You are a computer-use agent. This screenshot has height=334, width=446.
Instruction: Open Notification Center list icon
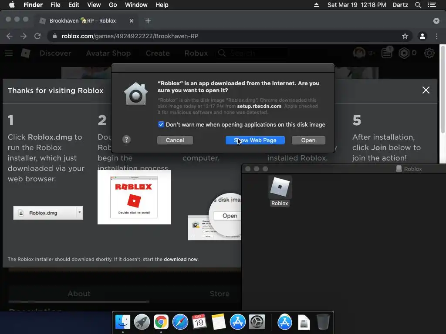[x=432, y=5]
